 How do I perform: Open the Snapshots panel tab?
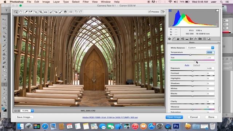pyautogui.click(x=209, y=39)
